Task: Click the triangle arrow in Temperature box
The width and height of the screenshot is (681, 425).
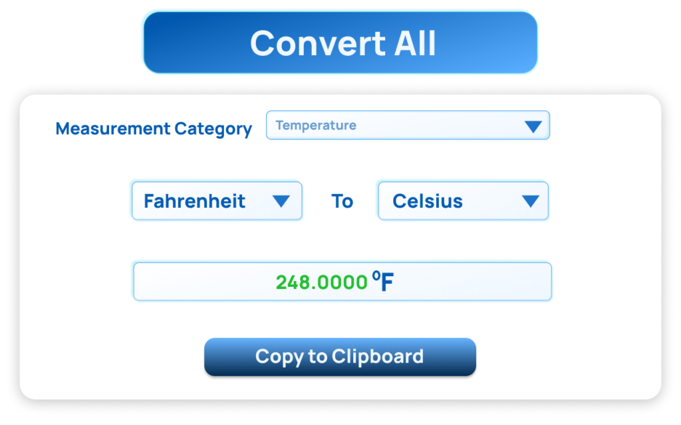Action: (x=533, y=126)
